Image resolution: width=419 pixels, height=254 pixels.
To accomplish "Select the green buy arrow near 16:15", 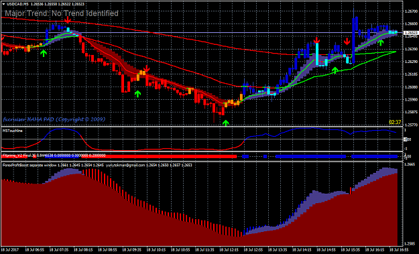I will 381,42.
